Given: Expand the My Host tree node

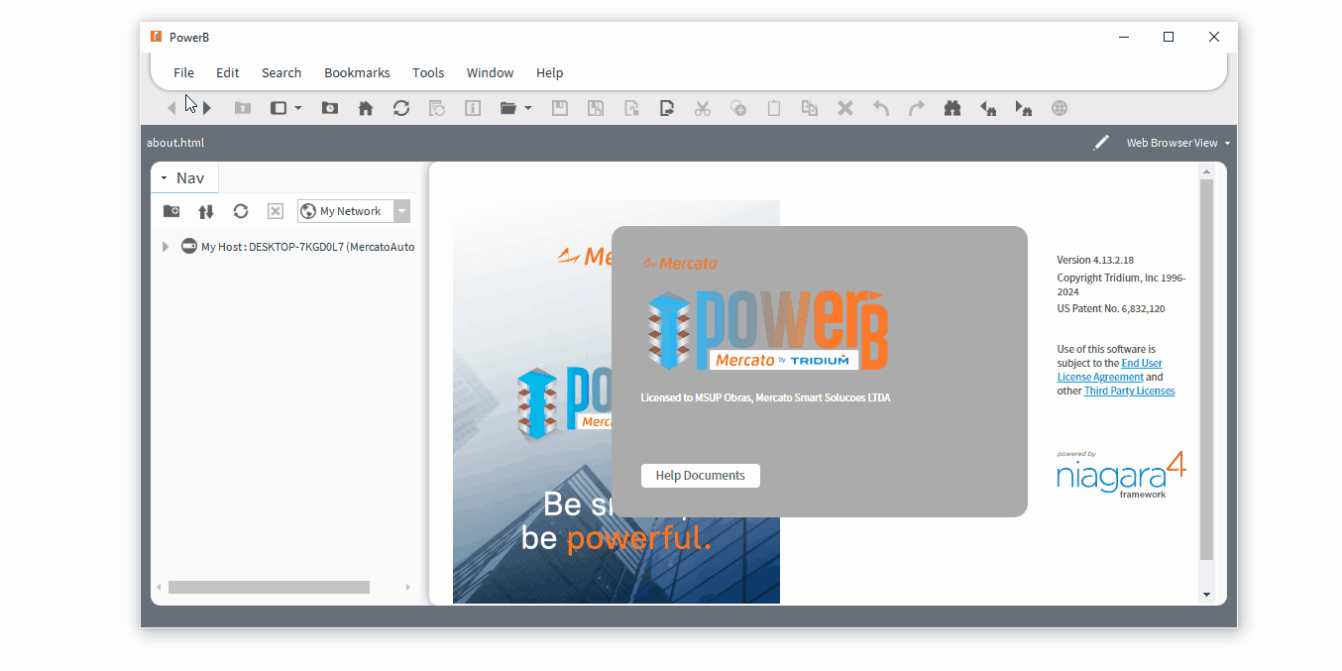Looking at the screenshot, I should click(x=166, y=247).
